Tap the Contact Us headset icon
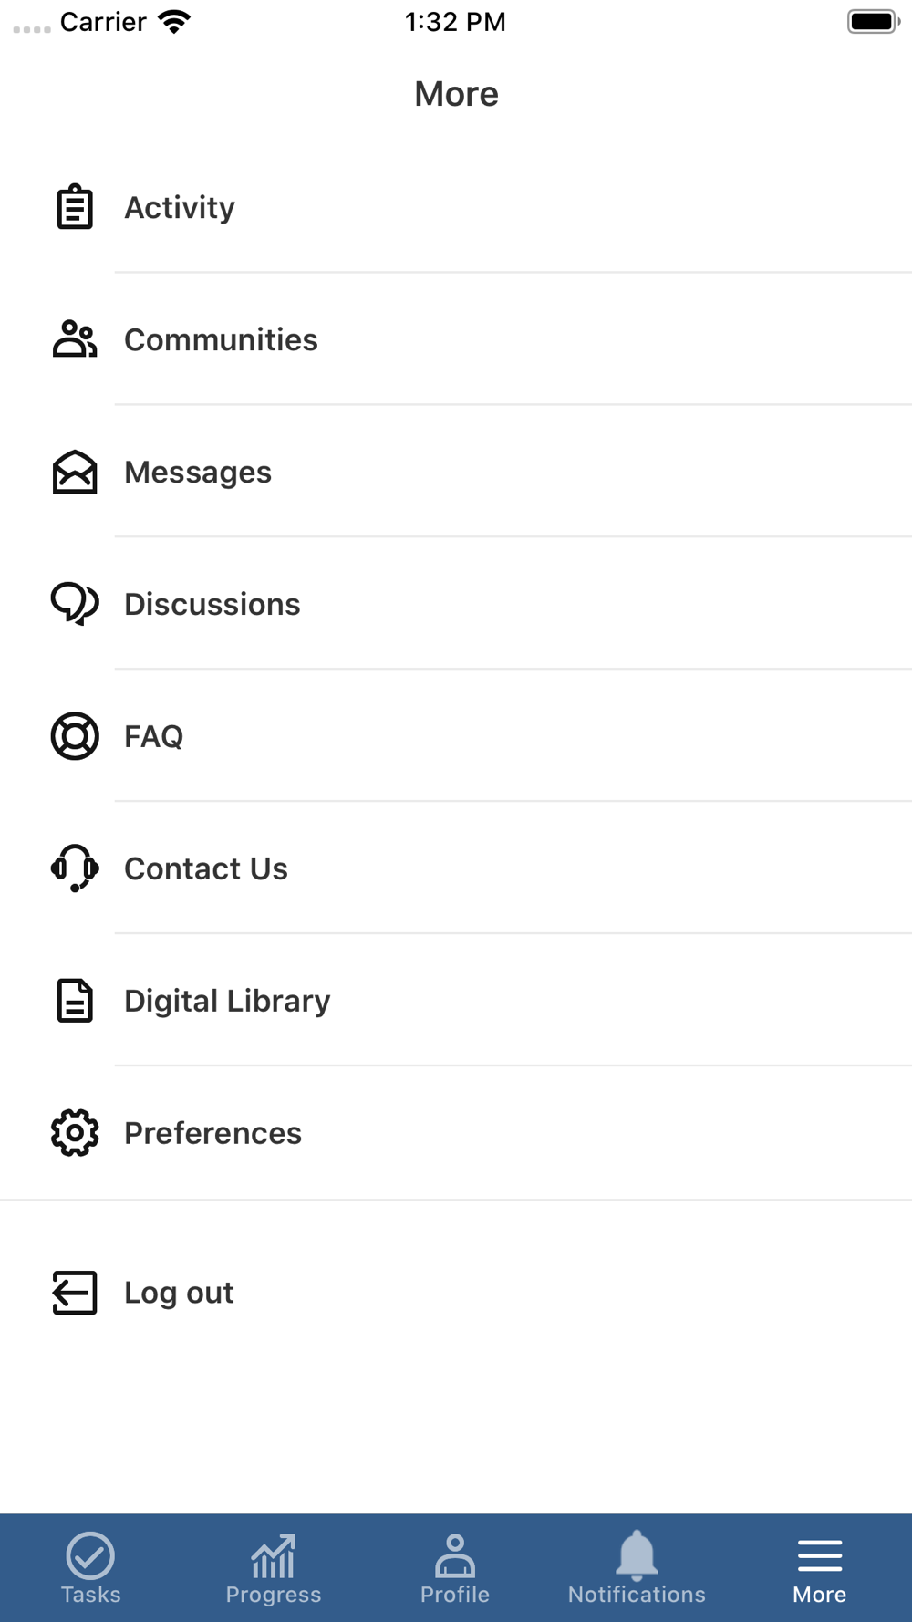This screenshot has width=912, height=1622. click(x=75, y=868)
